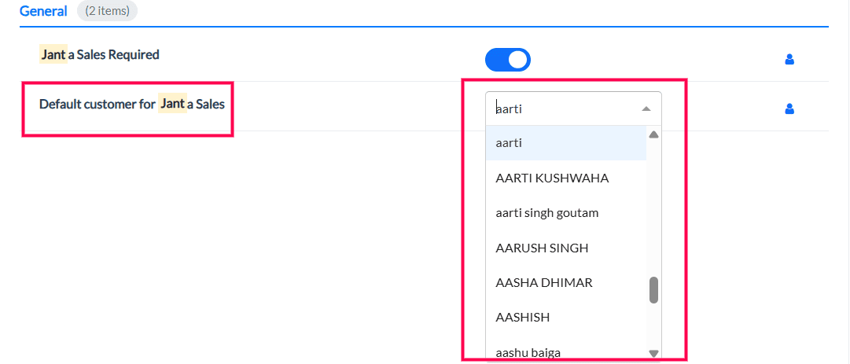Pick aashu baiga from customer options
The image size is (850, 364).
[528, 351]
